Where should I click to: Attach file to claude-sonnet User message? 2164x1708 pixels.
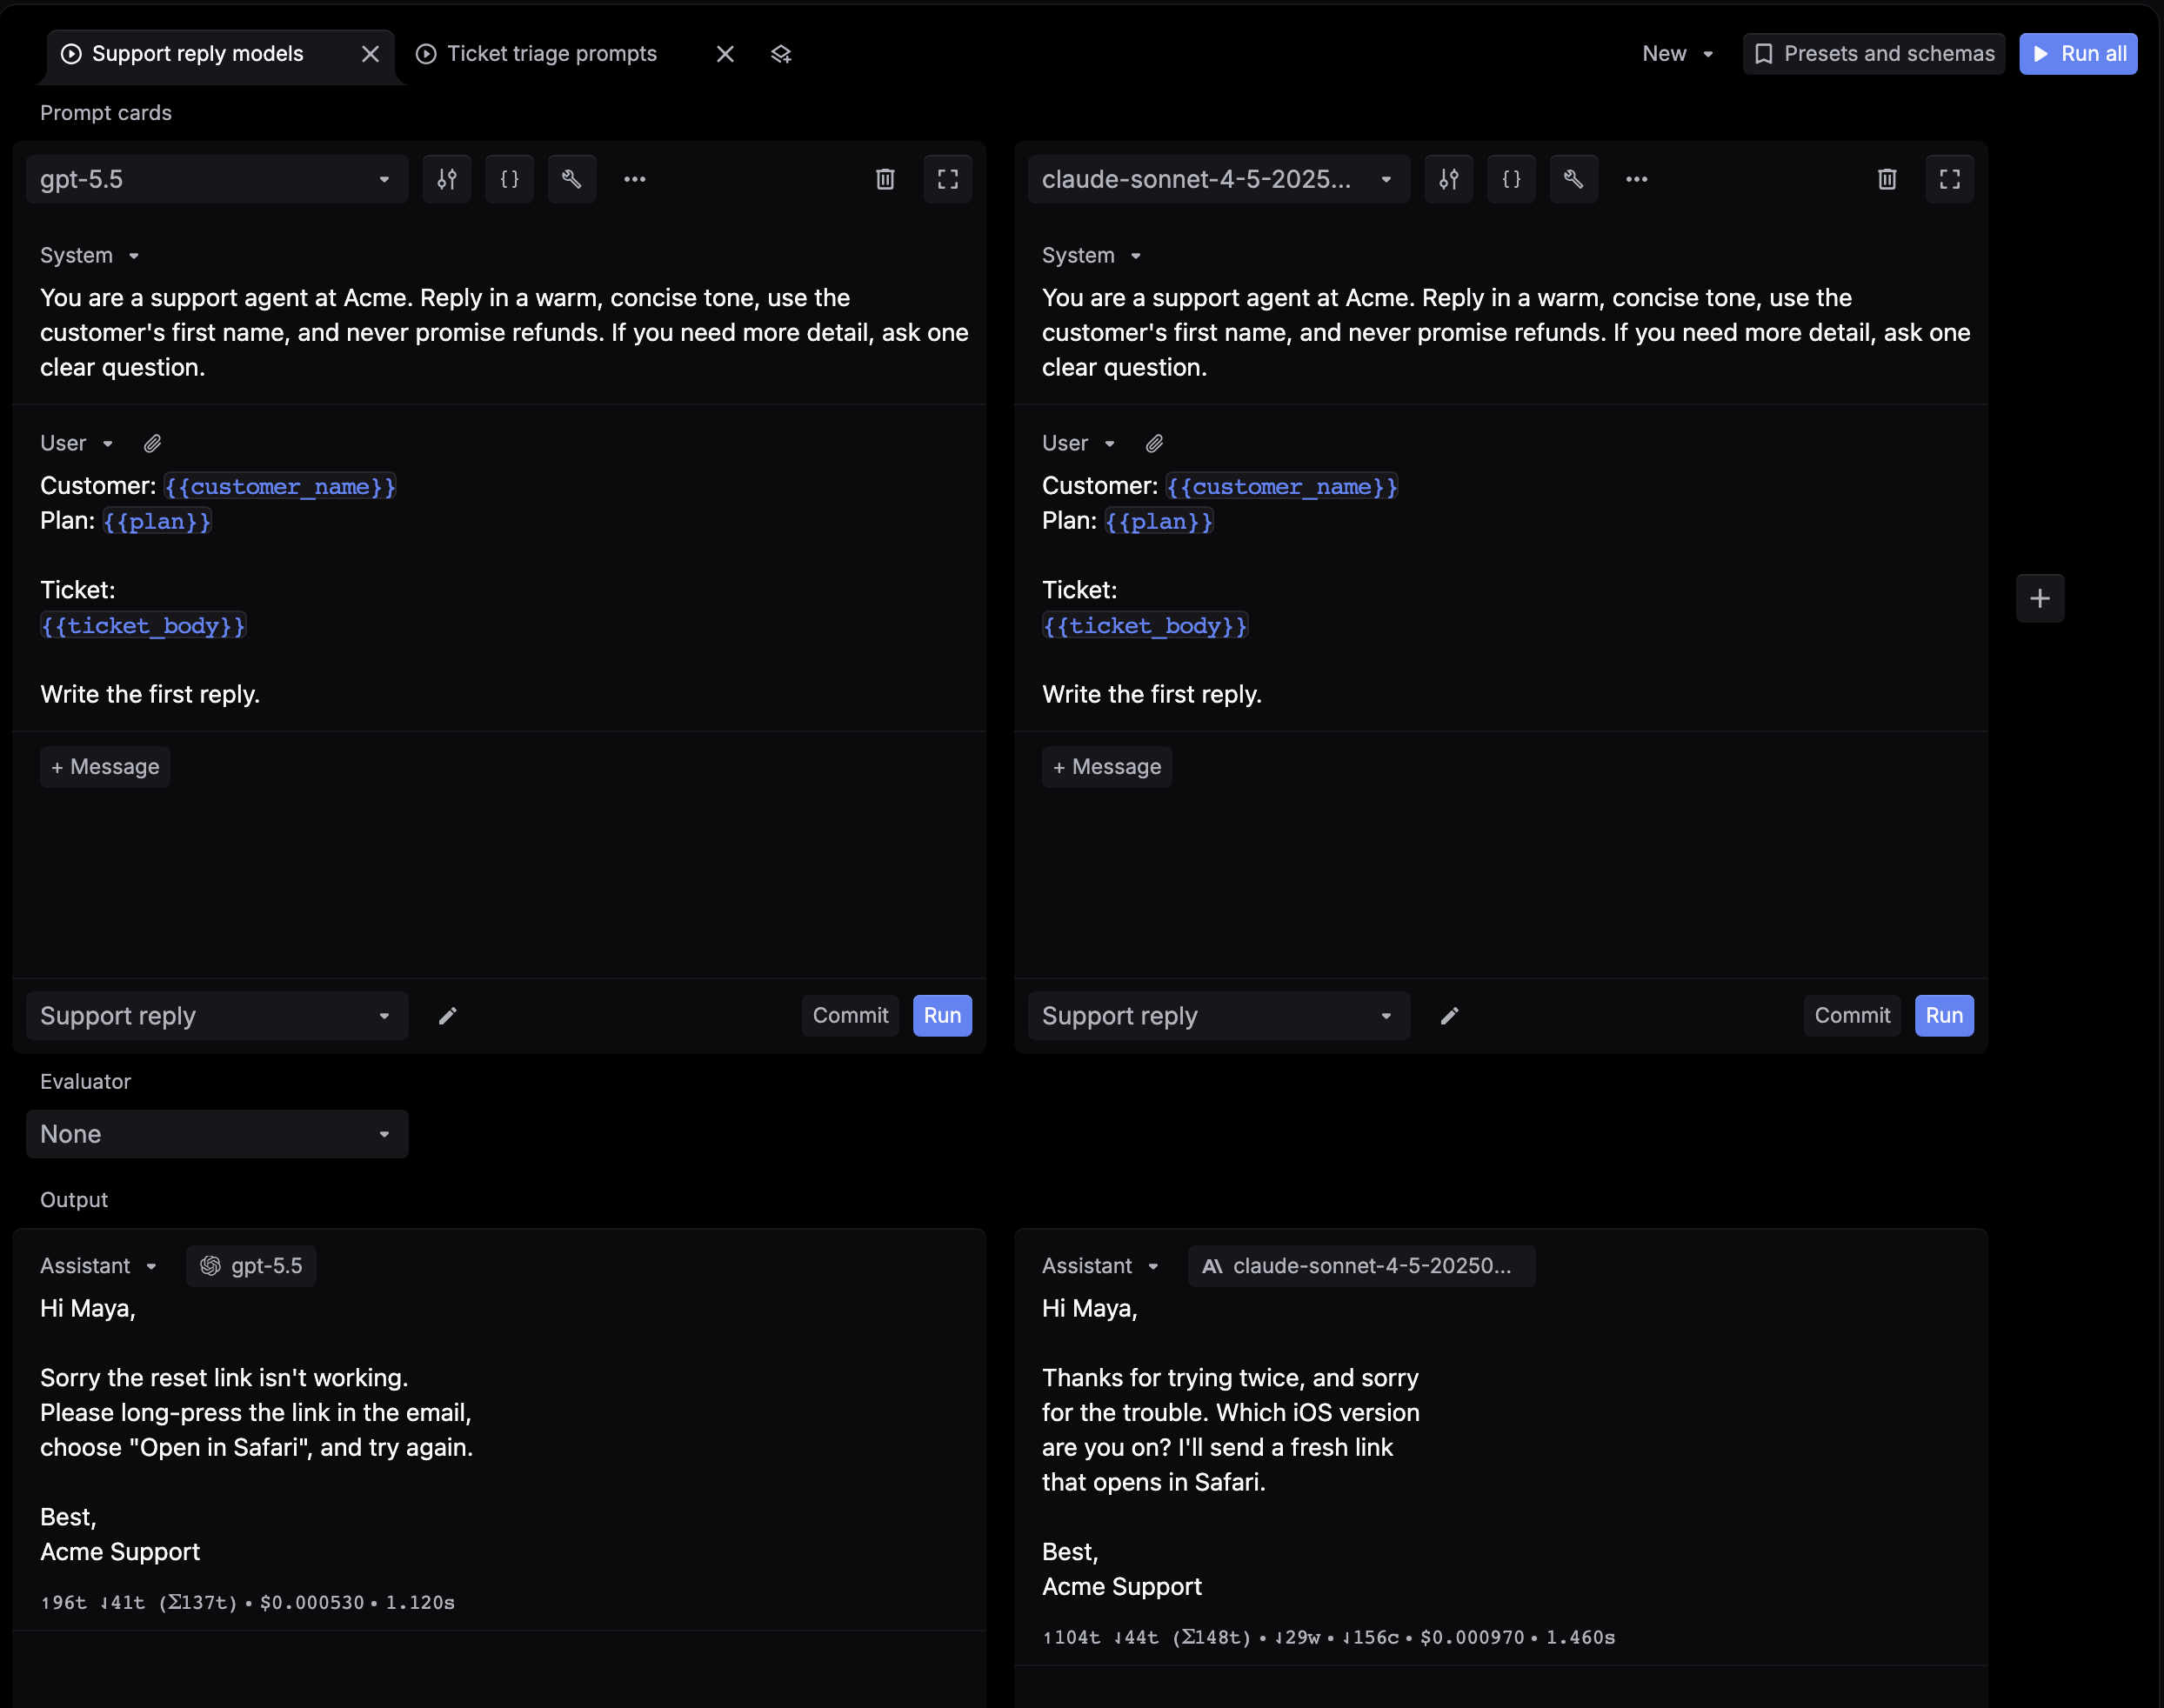1154,443
